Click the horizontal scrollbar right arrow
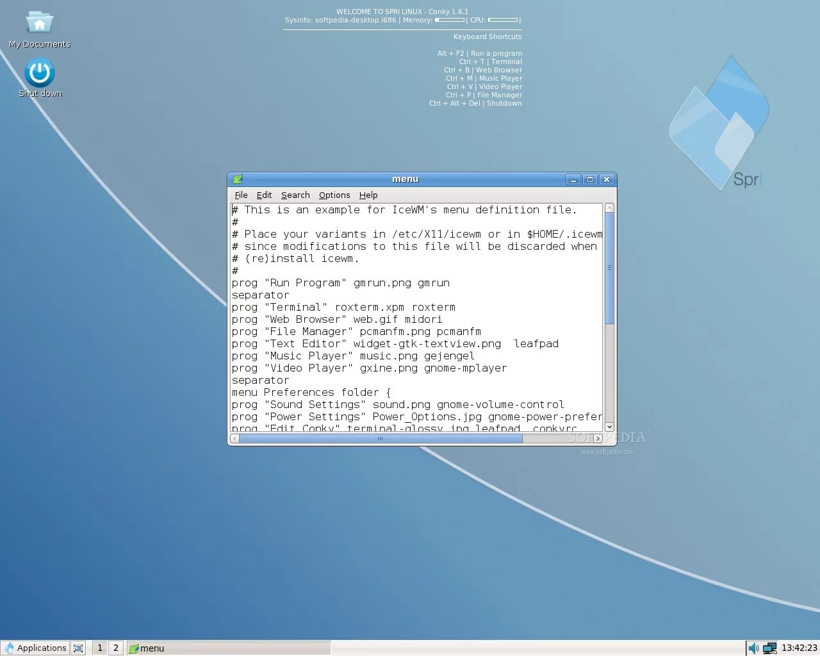The height and width of the screenshot is (656, 820). (x=598, y=438)
